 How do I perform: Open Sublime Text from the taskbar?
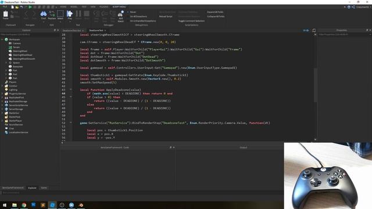[43, 205]
